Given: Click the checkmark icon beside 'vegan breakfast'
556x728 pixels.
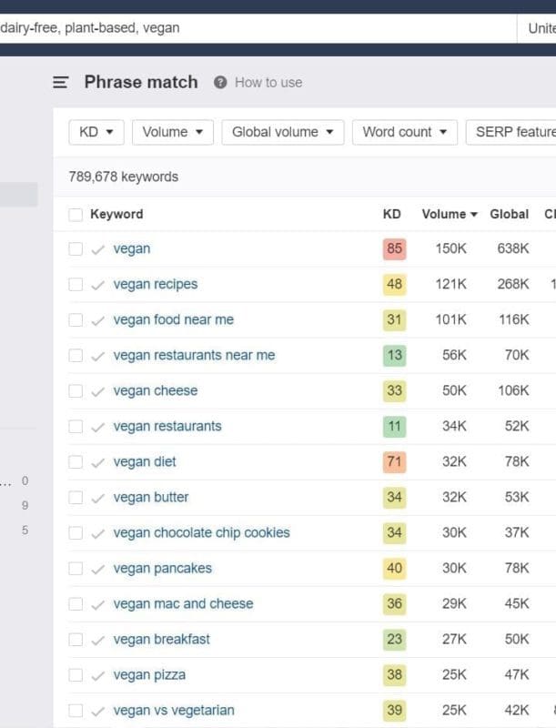Looking at the screenshot, I should (x=97, y=639).
